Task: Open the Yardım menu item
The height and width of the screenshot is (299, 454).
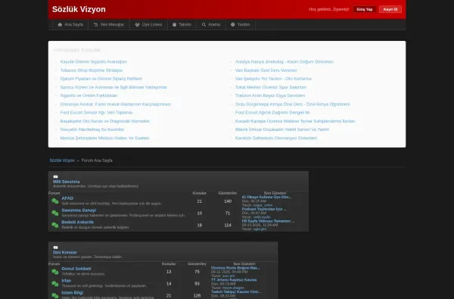Action: (x=241, y=25)
